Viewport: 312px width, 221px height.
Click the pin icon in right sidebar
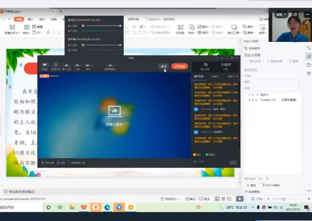click(309, 57)
